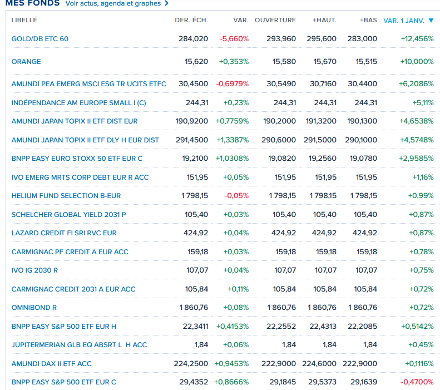Open the ORANGE stock page
This screenshot has width=440, height=390.
click(26, 62)
